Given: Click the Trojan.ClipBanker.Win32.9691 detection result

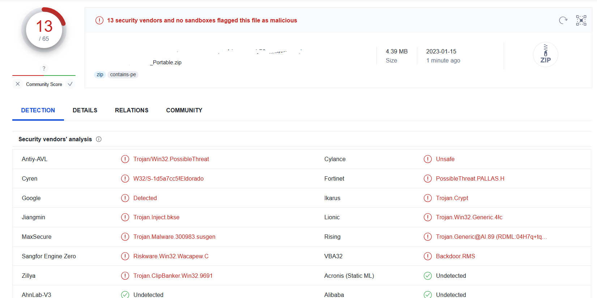Looking at the screenshot, I should tap(173, 276).
